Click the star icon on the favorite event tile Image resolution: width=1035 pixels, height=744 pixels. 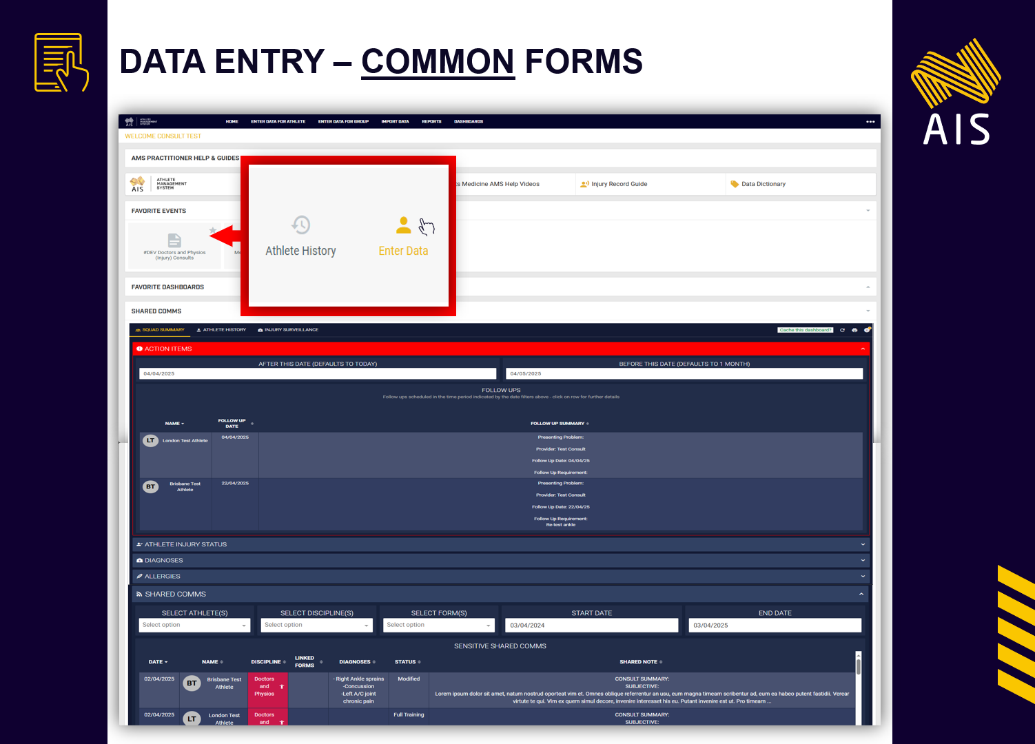pos(213,230)
